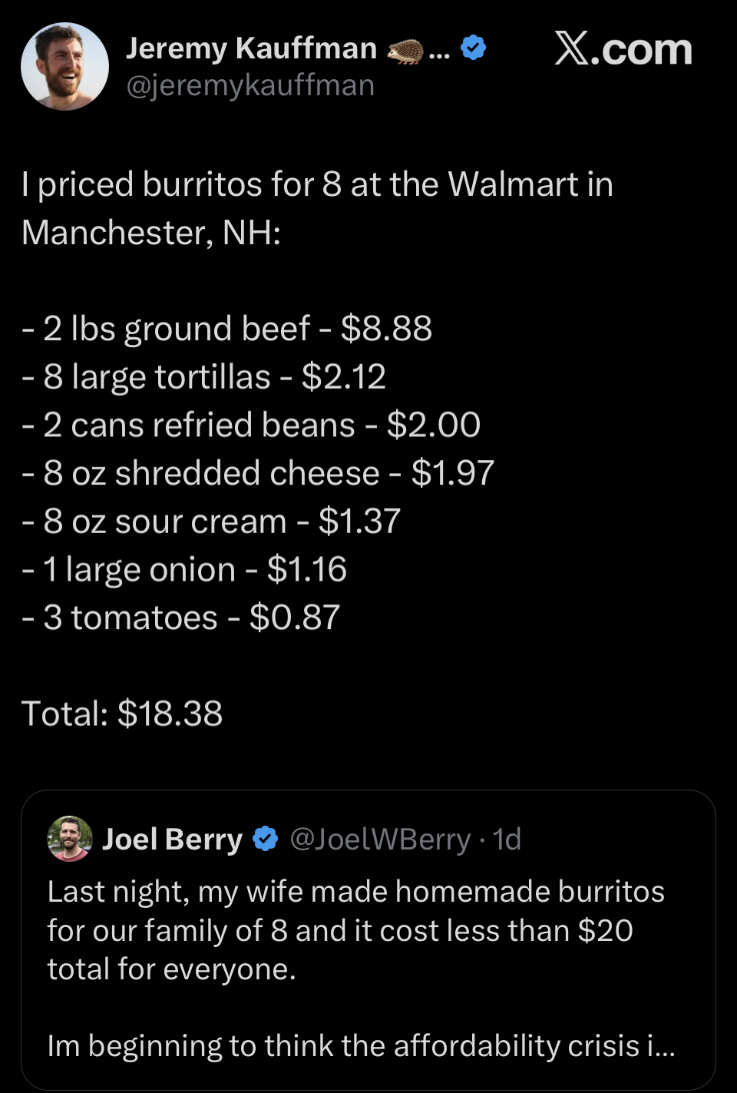Open the @jeremykauffman handle
The width and height of the screenshot is (737, 1093).
point(250,86)
